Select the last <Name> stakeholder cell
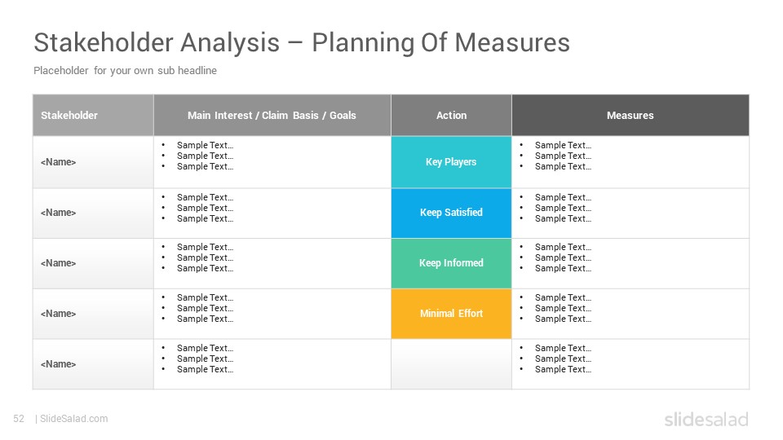Viewport: 783px width, 440px height. click(93, 364)
